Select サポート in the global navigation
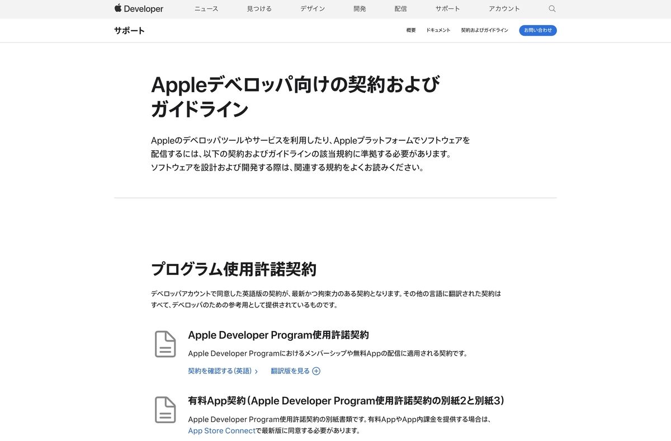671x441 pixels. [x=448, y=9]
